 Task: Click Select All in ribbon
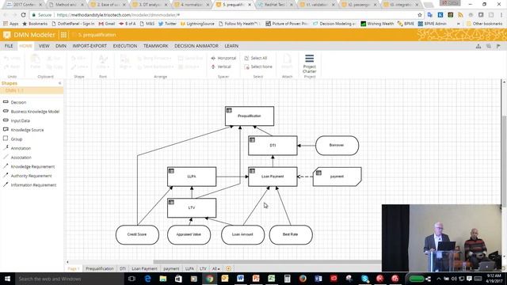pos(256,58)
